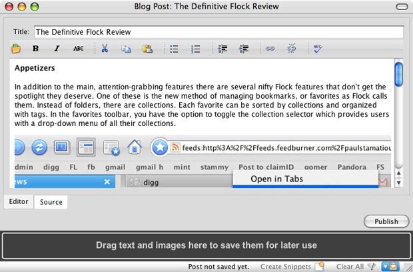Click the Create Snippets button

pos(292,267)
